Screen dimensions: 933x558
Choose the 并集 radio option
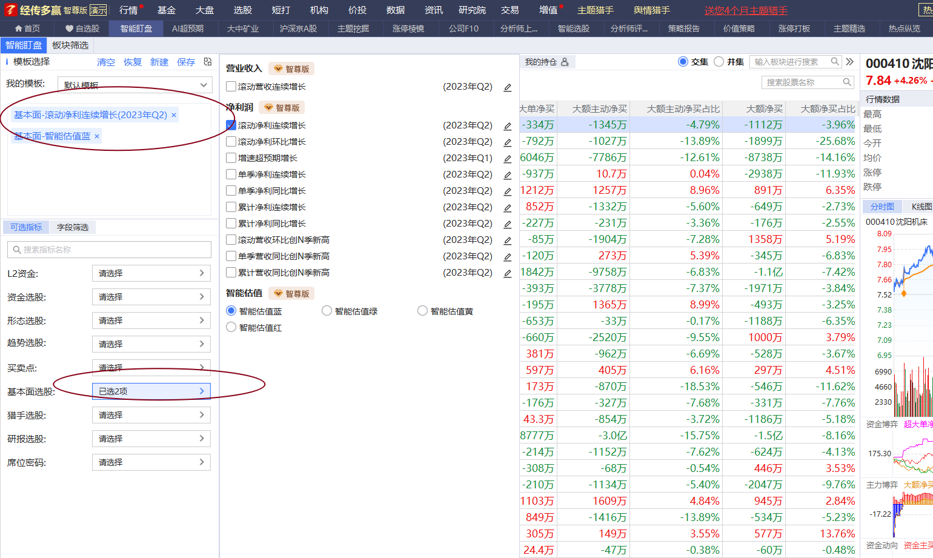pos(719,62)
